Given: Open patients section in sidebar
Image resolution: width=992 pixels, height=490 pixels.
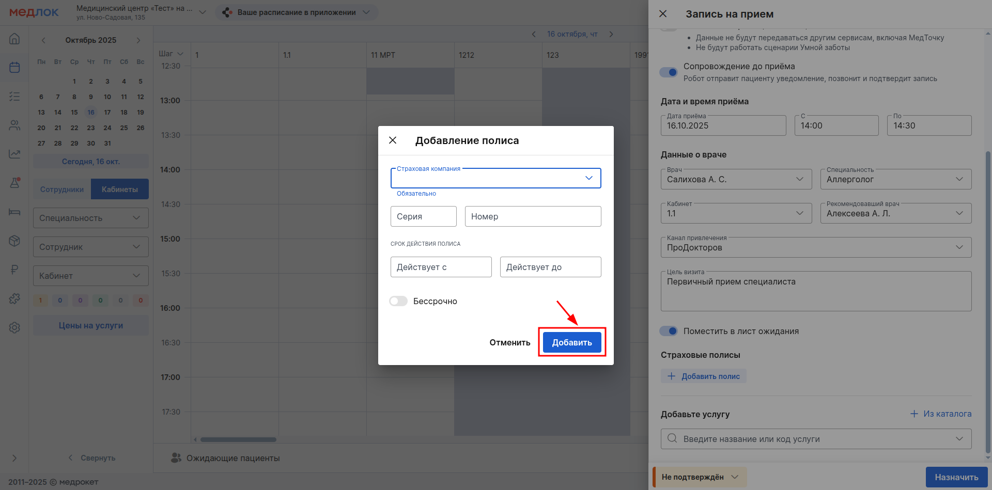Looking at the screenshot, I should pyautogui.click(x=14, y=125).
